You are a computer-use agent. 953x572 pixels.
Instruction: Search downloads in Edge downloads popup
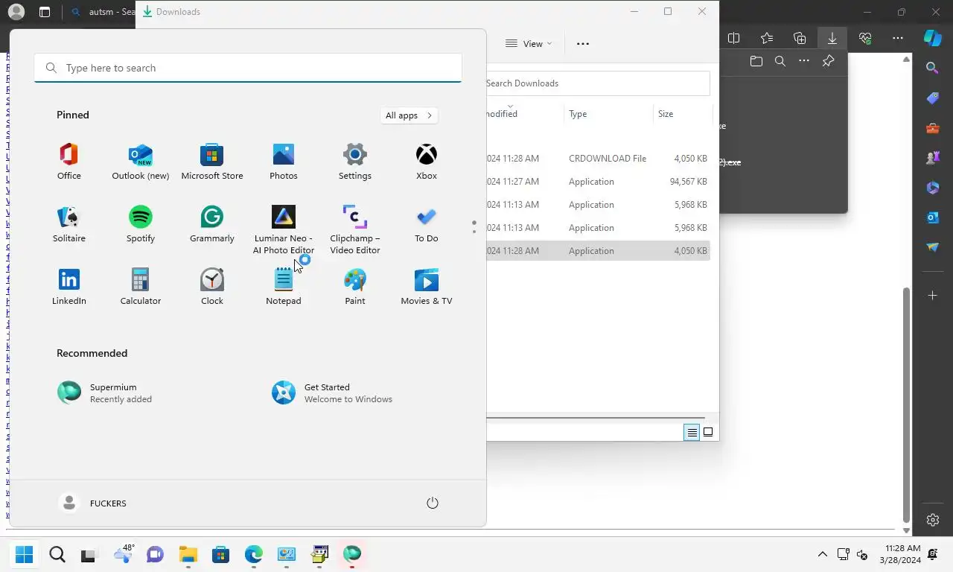coord(780,61)
